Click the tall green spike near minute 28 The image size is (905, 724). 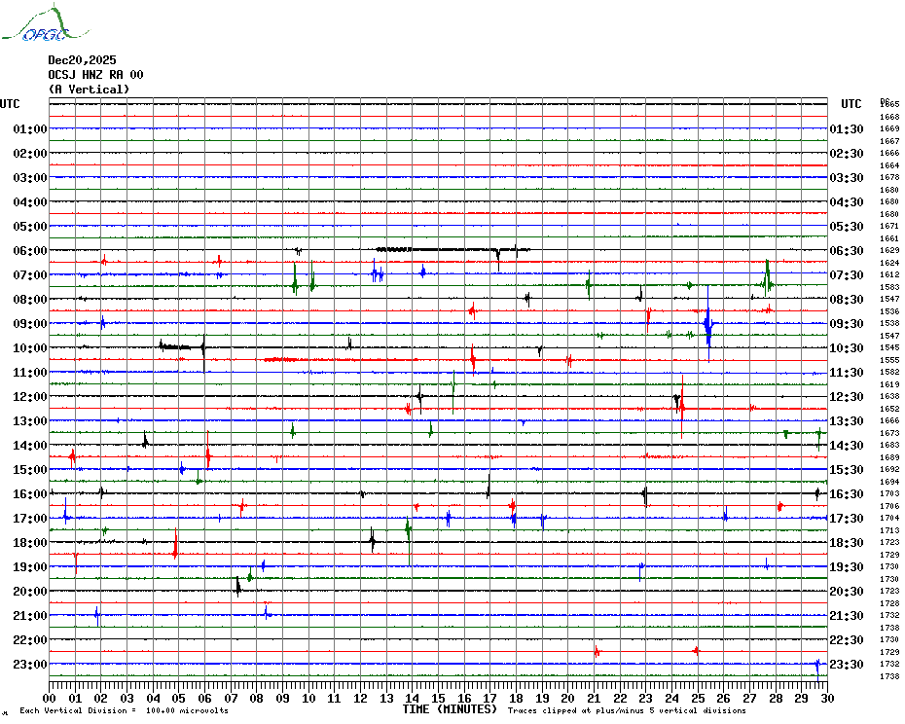(x=767, y=277)
